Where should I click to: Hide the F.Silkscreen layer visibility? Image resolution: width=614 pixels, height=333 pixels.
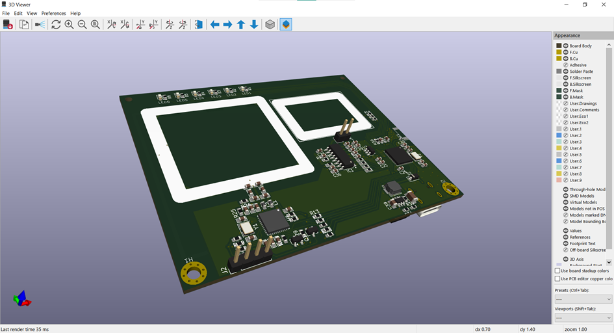pyautogui.click(x=566, y=78)
